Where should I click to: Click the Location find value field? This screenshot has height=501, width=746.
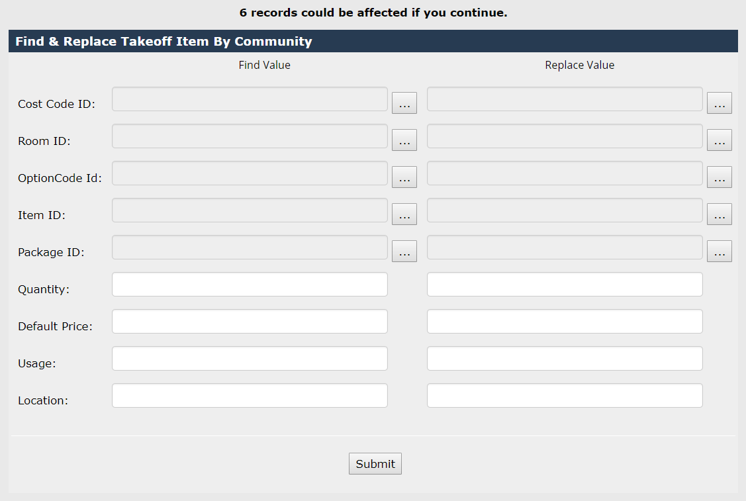coord(250,396)
